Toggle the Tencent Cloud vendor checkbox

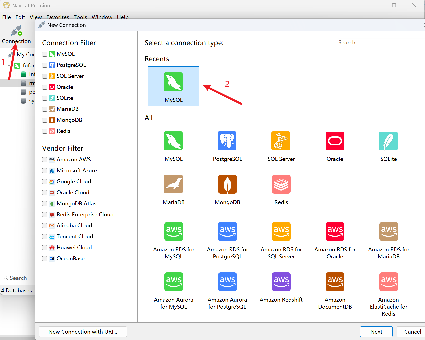click(x=45, y=237)
